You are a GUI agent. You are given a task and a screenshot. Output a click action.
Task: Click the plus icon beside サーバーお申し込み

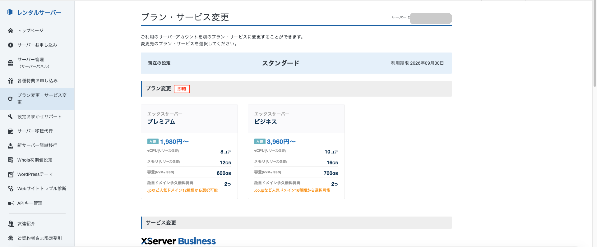tap(11, 45)
